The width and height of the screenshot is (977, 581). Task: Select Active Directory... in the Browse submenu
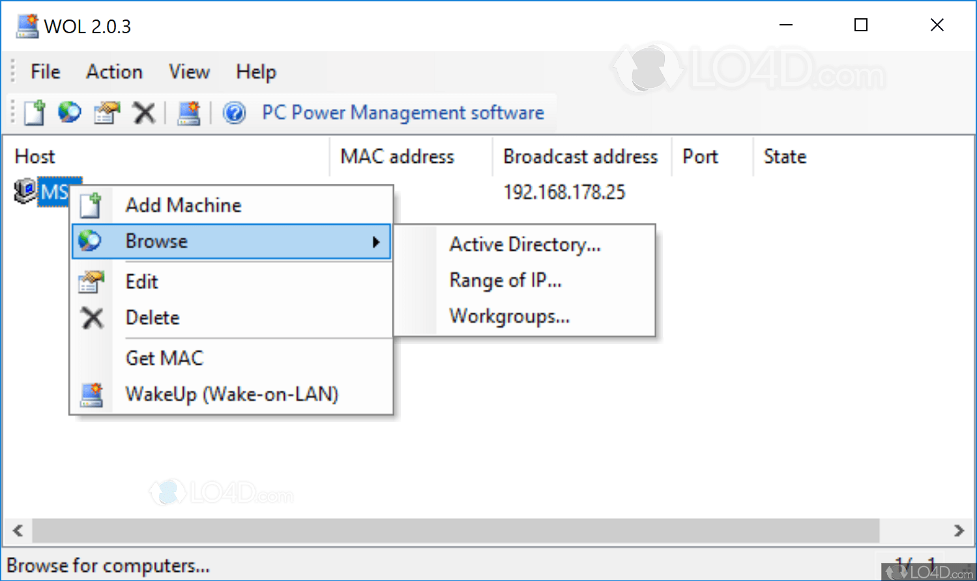(x=525, y=244)
